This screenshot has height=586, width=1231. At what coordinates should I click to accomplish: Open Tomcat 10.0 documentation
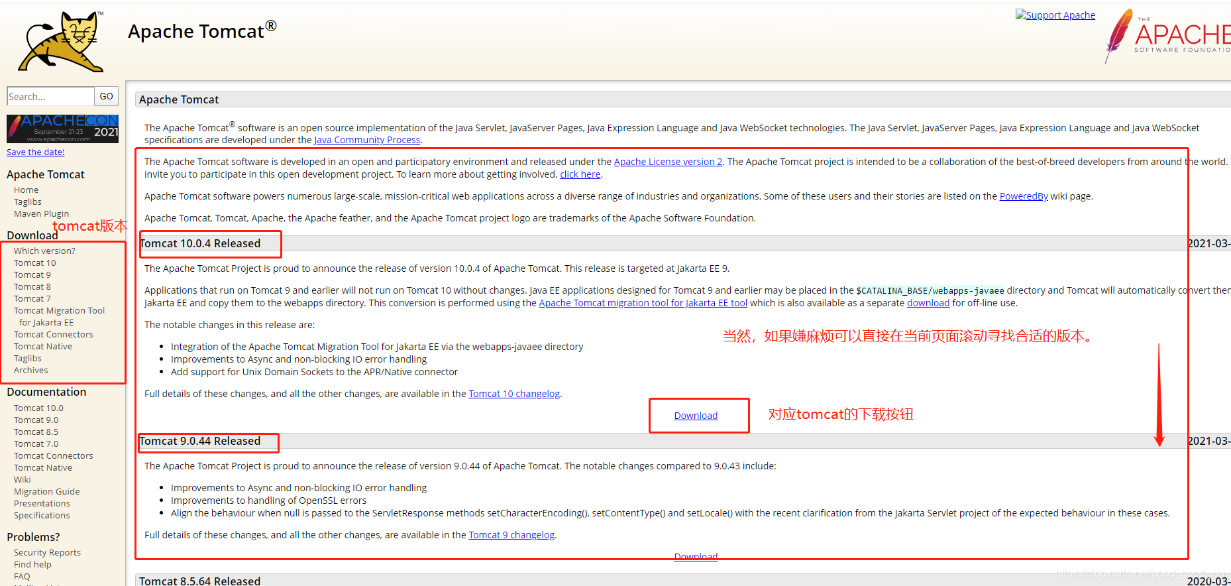39,408
